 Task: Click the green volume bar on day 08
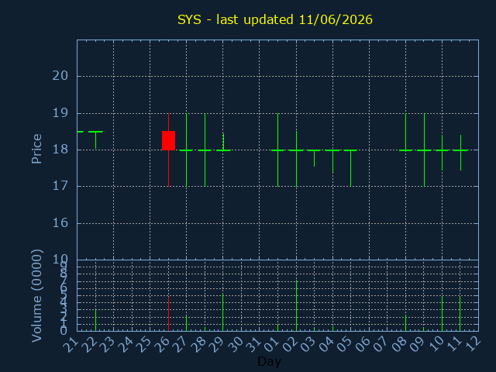point(405,323)
